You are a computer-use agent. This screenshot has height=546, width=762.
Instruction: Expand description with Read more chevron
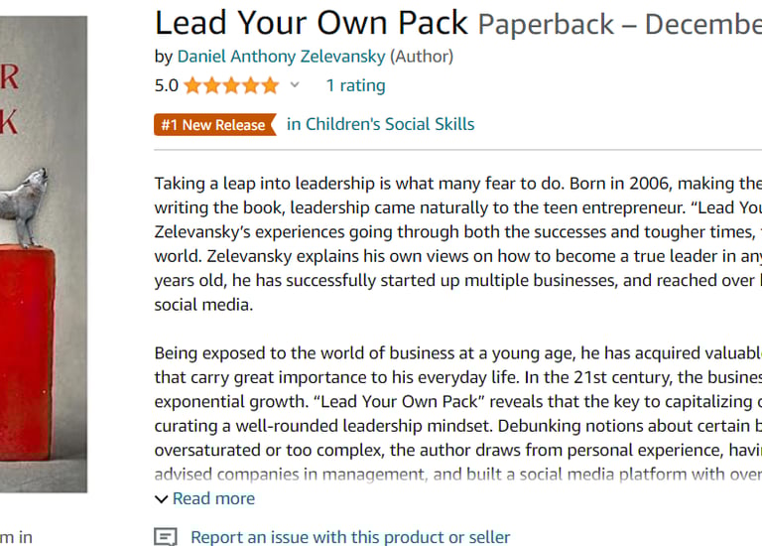pyautogui.click(x=162, y=498)
